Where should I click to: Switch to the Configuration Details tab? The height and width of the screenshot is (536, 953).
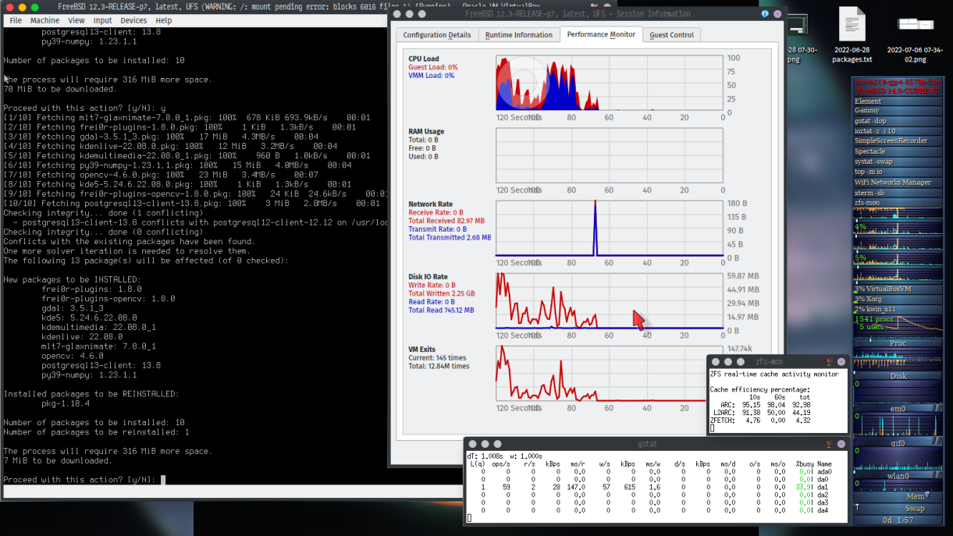tap(437, 35)
